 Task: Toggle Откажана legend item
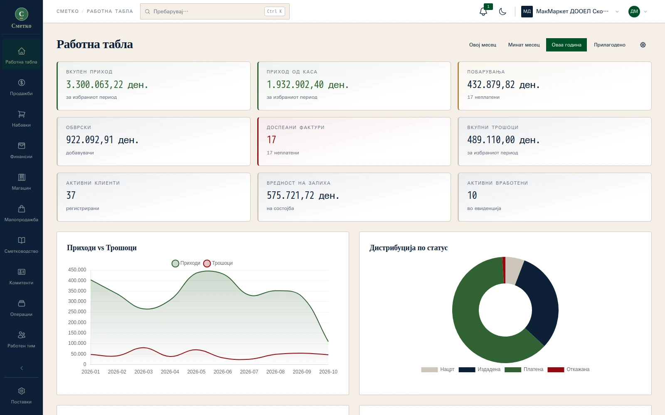tap(569, 369)
